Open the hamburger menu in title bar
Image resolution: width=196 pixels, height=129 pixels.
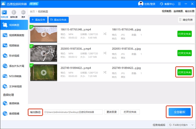point(179,4)
